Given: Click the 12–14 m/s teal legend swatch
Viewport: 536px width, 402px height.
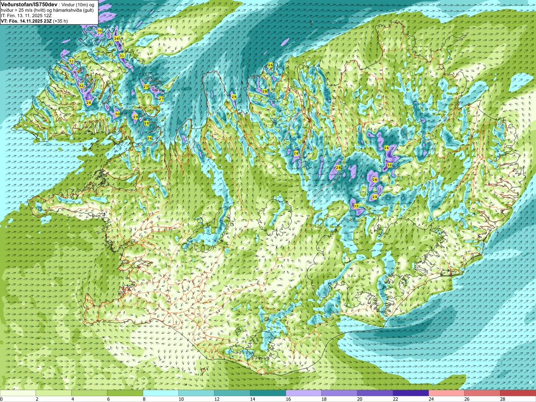Looking at the screenshot, I should [x=232, y=393].
